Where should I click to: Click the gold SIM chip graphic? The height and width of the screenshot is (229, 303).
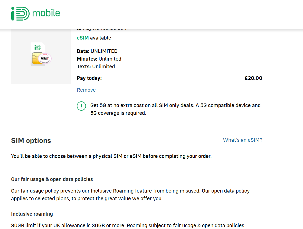point(37,58)
